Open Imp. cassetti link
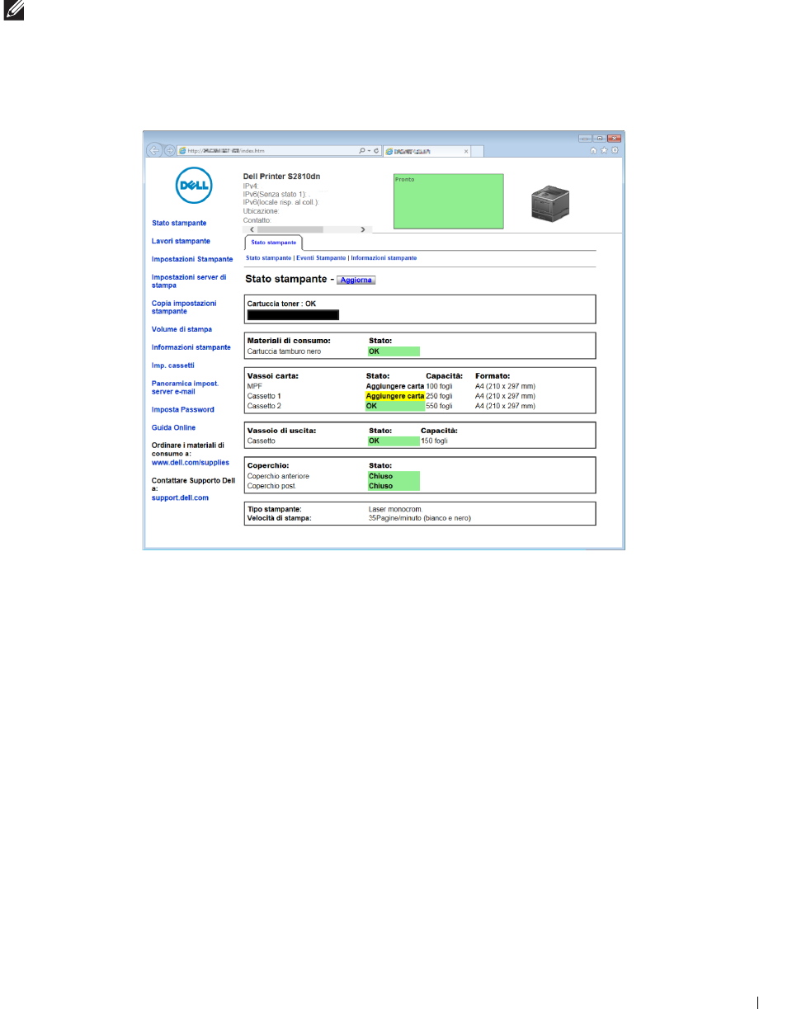Viewport: 792px width, 1009px height. click(x=173, y=365)
